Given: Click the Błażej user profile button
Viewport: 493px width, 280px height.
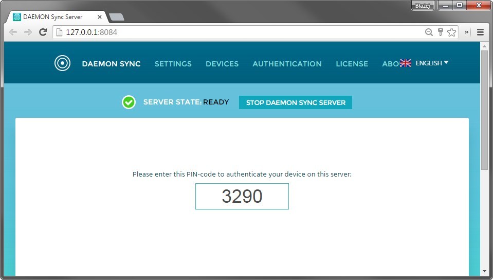Looking at the screenshot, I should click(x=423, y=6).
